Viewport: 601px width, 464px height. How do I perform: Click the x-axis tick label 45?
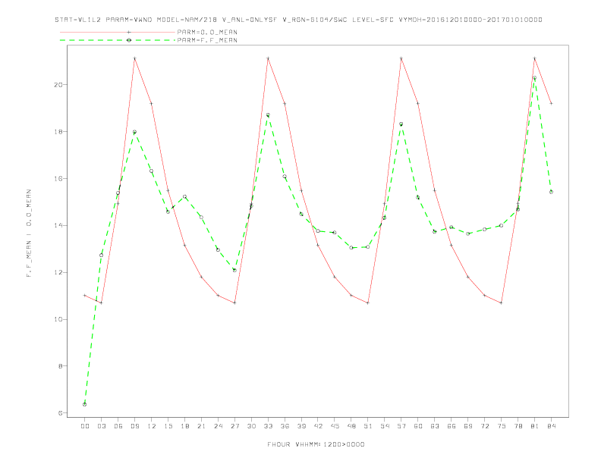point(335,426)
